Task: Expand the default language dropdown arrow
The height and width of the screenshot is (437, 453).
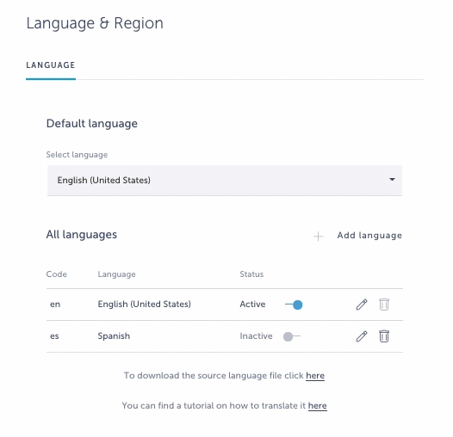Action: coord(392,180)
